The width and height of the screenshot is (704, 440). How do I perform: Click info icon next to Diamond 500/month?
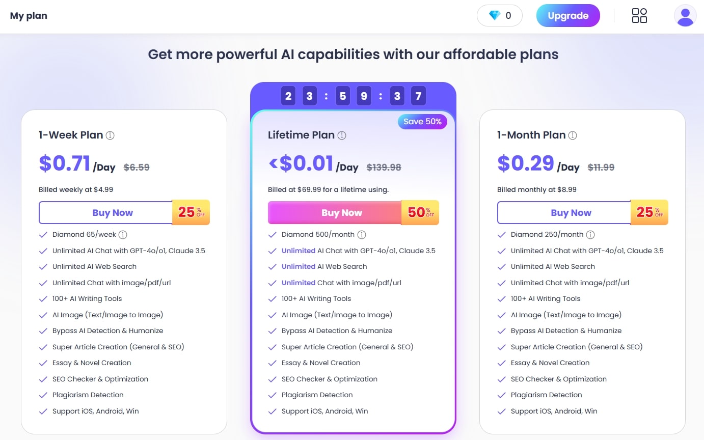pos(362,235)
